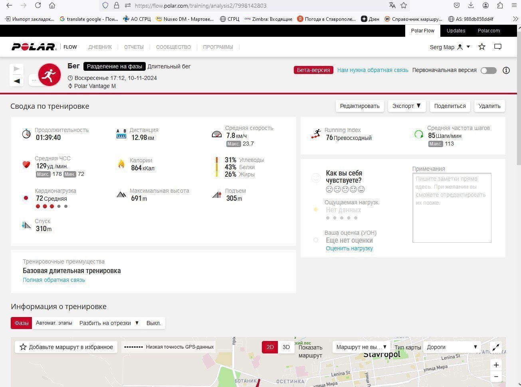Zoom in on the map with plus
The image size is (521, 387).
(x=496, y=365)
